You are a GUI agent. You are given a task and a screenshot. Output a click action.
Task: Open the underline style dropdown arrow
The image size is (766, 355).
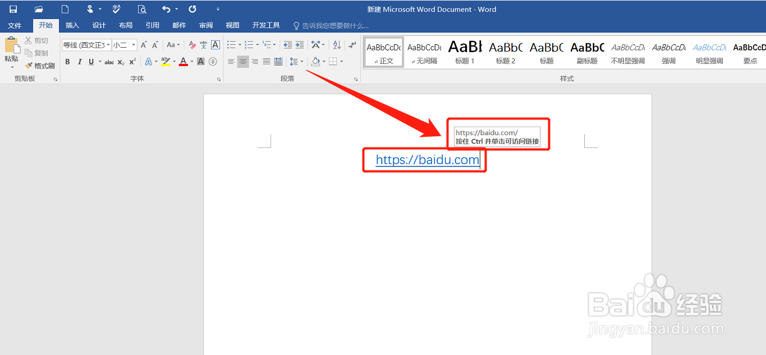[x=100, y=62]
